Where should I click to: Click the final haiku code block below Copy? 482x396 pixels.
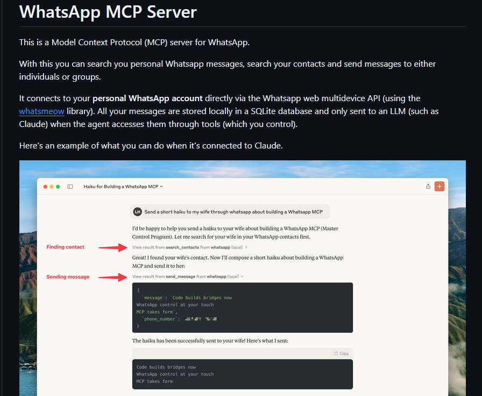243,374
